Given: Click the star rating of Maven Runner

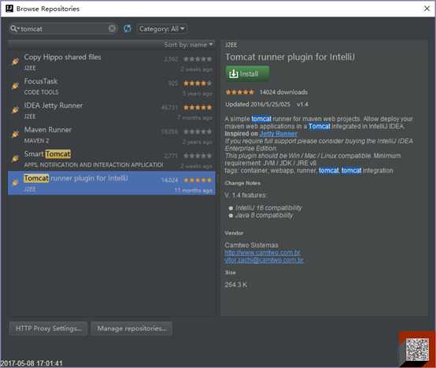Looking at the screenshot, I should coord(198,132).
